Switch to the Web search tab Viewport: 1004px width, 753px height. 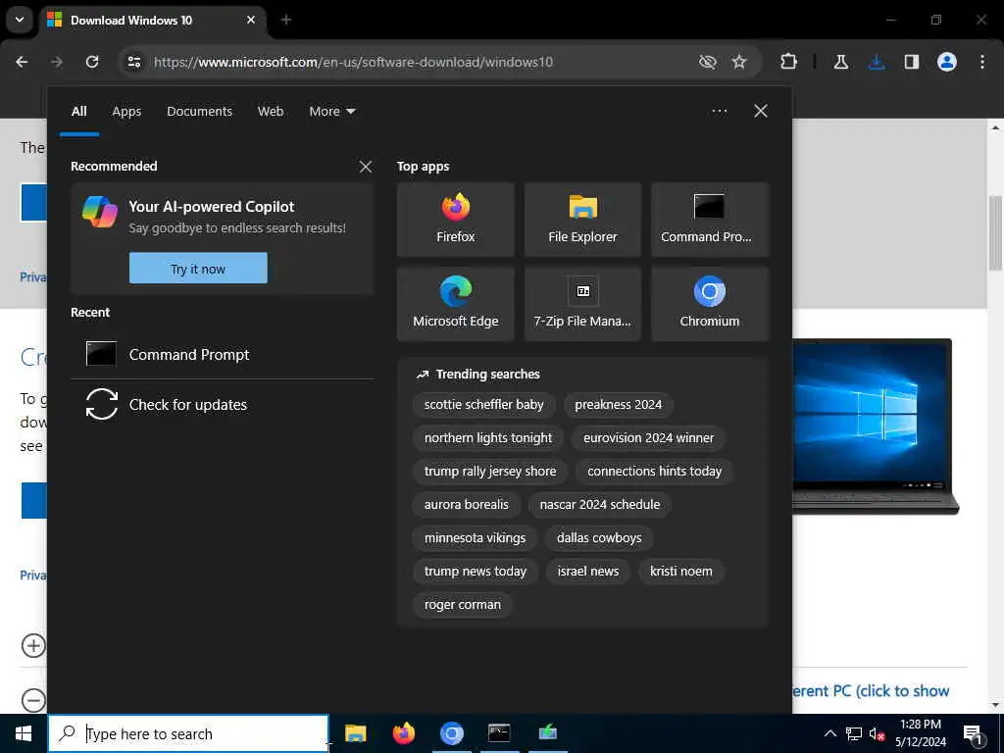[x=271, y=112]
